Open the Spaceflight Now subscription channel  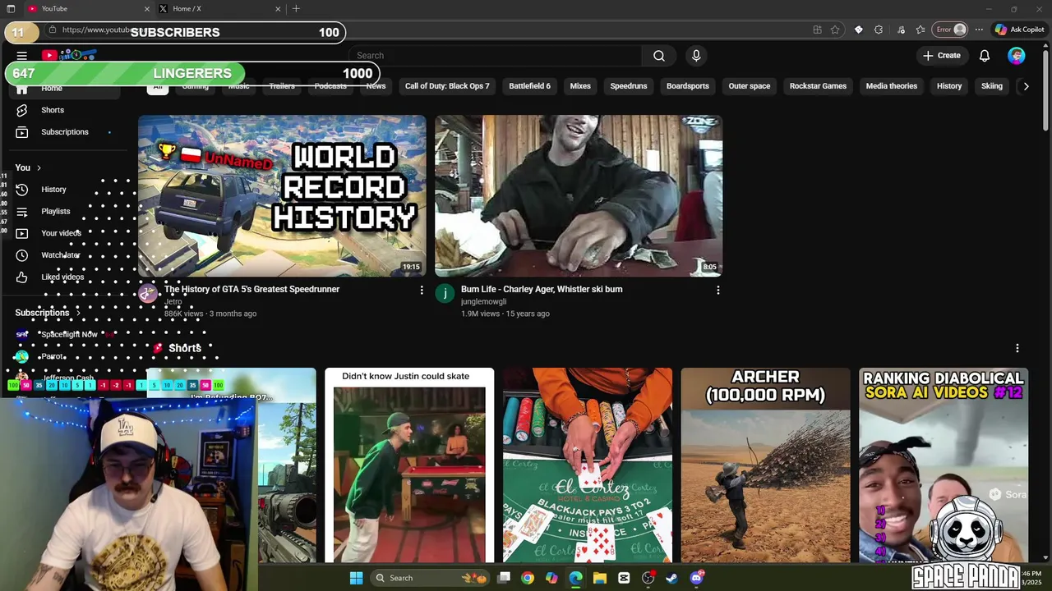point(69,335)
